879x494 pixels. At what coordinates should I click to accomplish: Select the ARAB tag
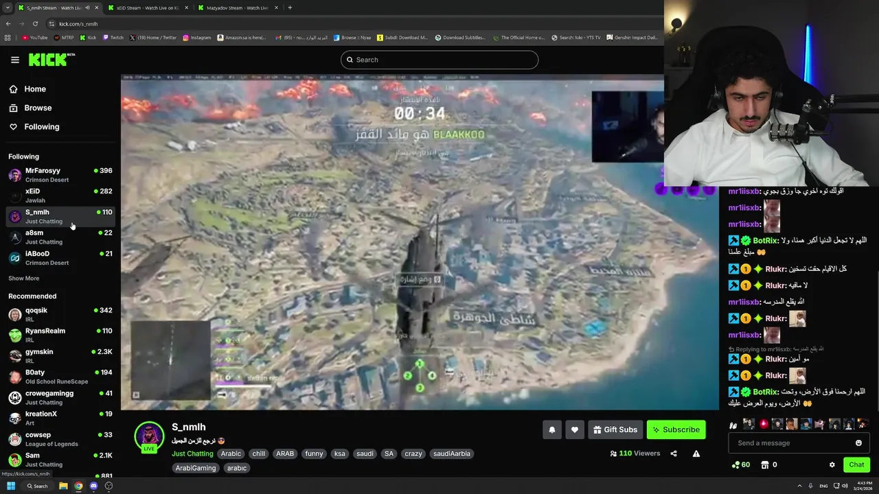[285, 454]
